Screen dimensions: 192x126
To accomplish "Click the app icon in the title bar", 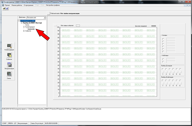I will point(2,2).
